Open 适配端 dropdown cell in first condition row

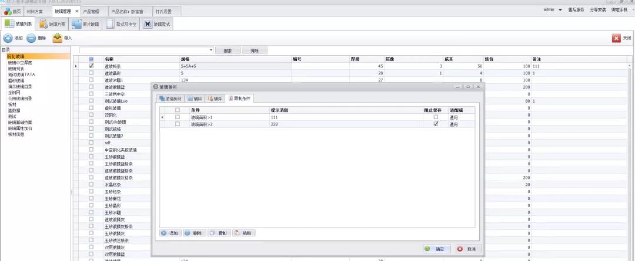pyautogui.click(x=461, y=117)
